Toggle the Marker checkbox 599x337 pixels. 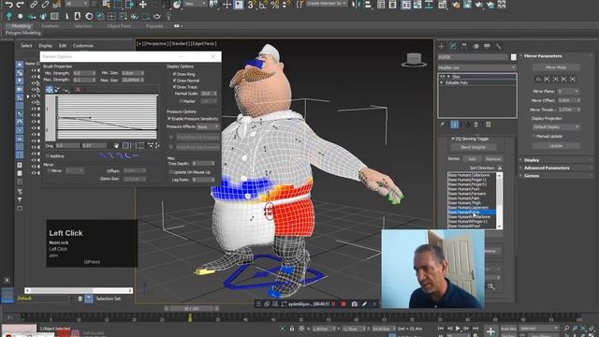181,101
